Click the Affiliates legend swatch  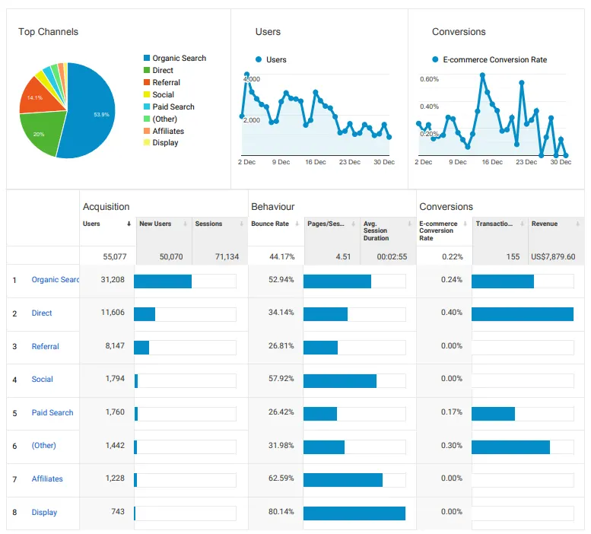(x=147, y=131)
